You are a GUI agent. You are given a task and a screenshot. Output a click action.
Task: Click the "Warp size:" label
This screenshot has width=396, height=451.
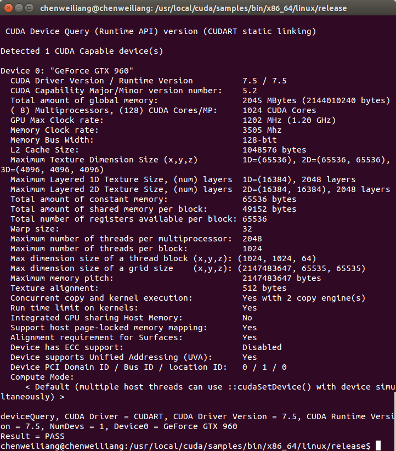point(35,229)
